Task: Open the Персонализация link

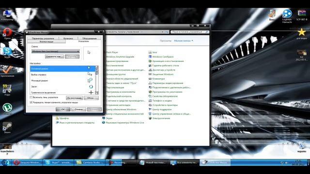Action: [115, 87]
